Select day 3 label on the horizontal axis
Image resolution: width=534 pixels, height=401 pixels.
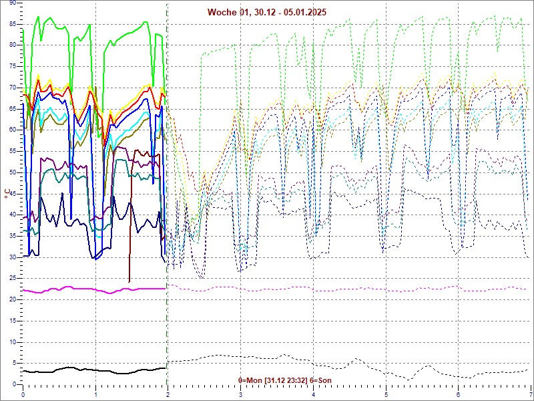(241, 395)
